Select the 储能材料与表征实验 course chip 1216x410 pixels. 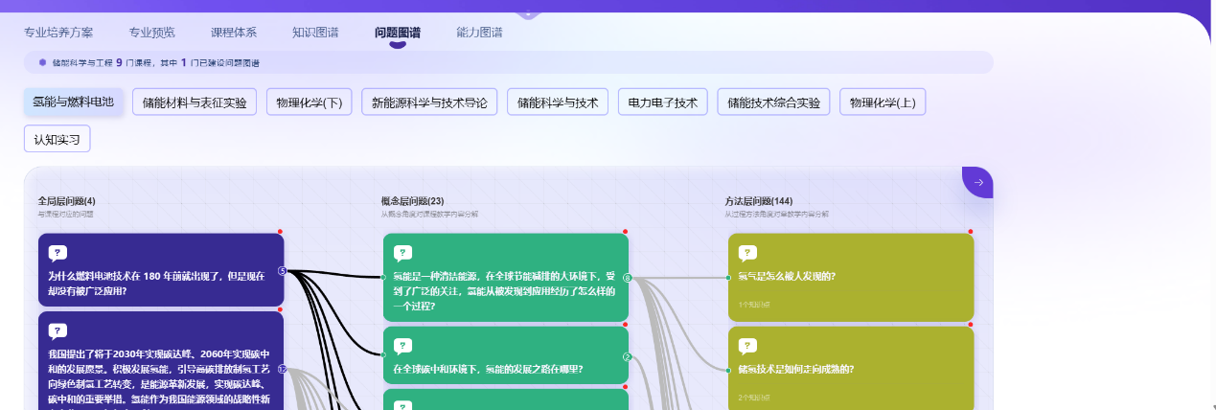(x=195, y=102)
